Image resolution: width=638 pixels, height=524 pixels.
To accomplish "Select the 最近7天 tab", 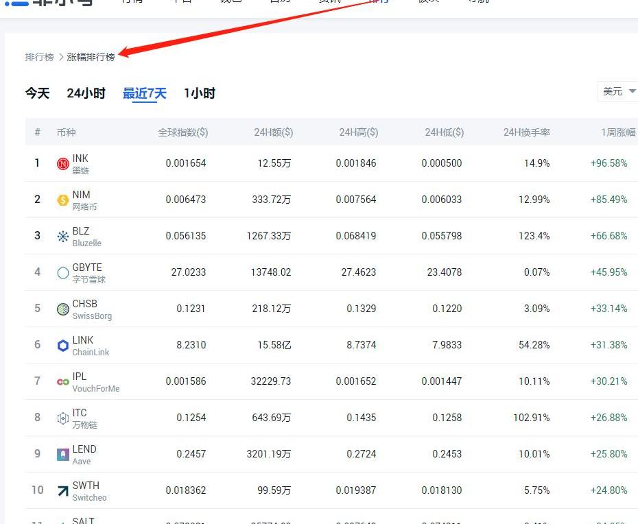I will pos(145,93).
